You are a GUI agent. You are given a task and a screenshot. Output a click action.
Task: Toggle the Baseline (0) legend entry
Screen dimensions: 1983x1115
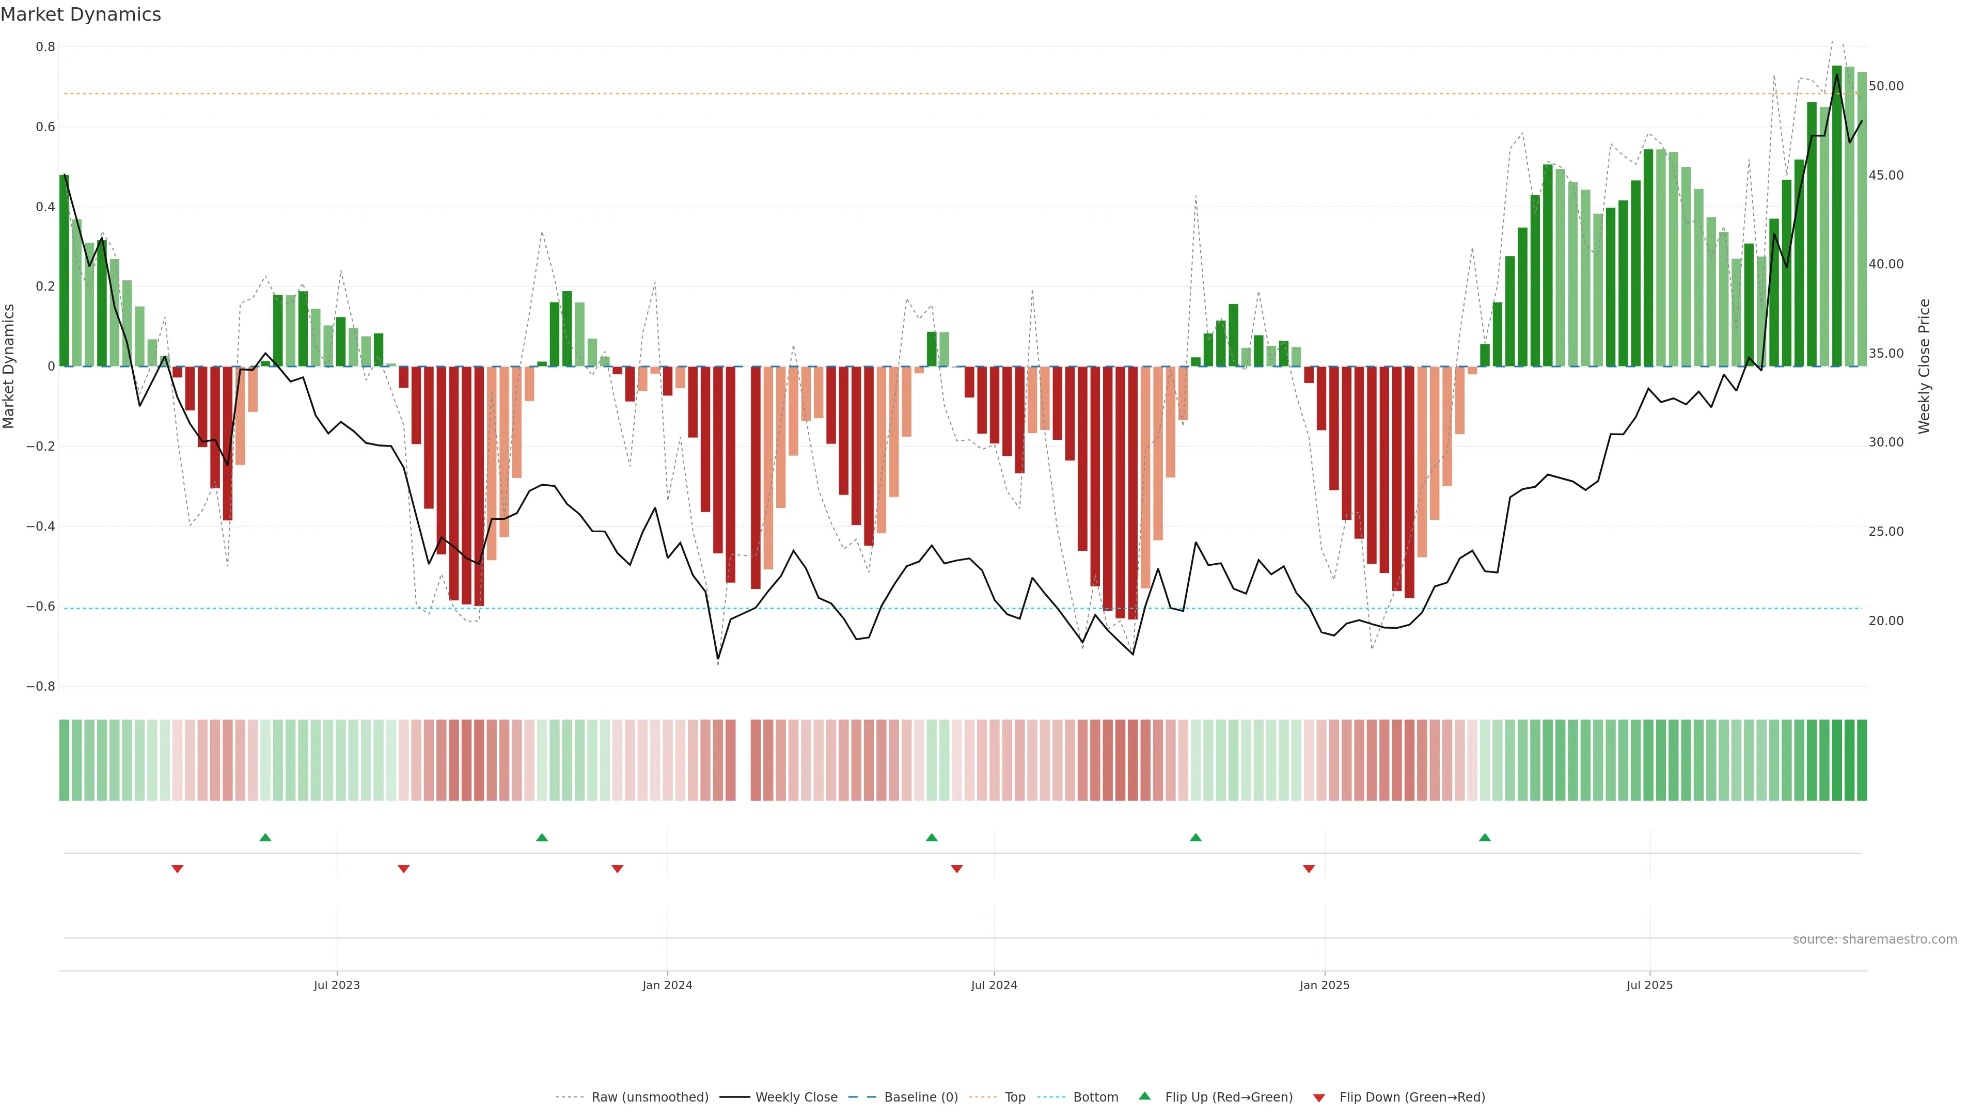(921, 1097)
